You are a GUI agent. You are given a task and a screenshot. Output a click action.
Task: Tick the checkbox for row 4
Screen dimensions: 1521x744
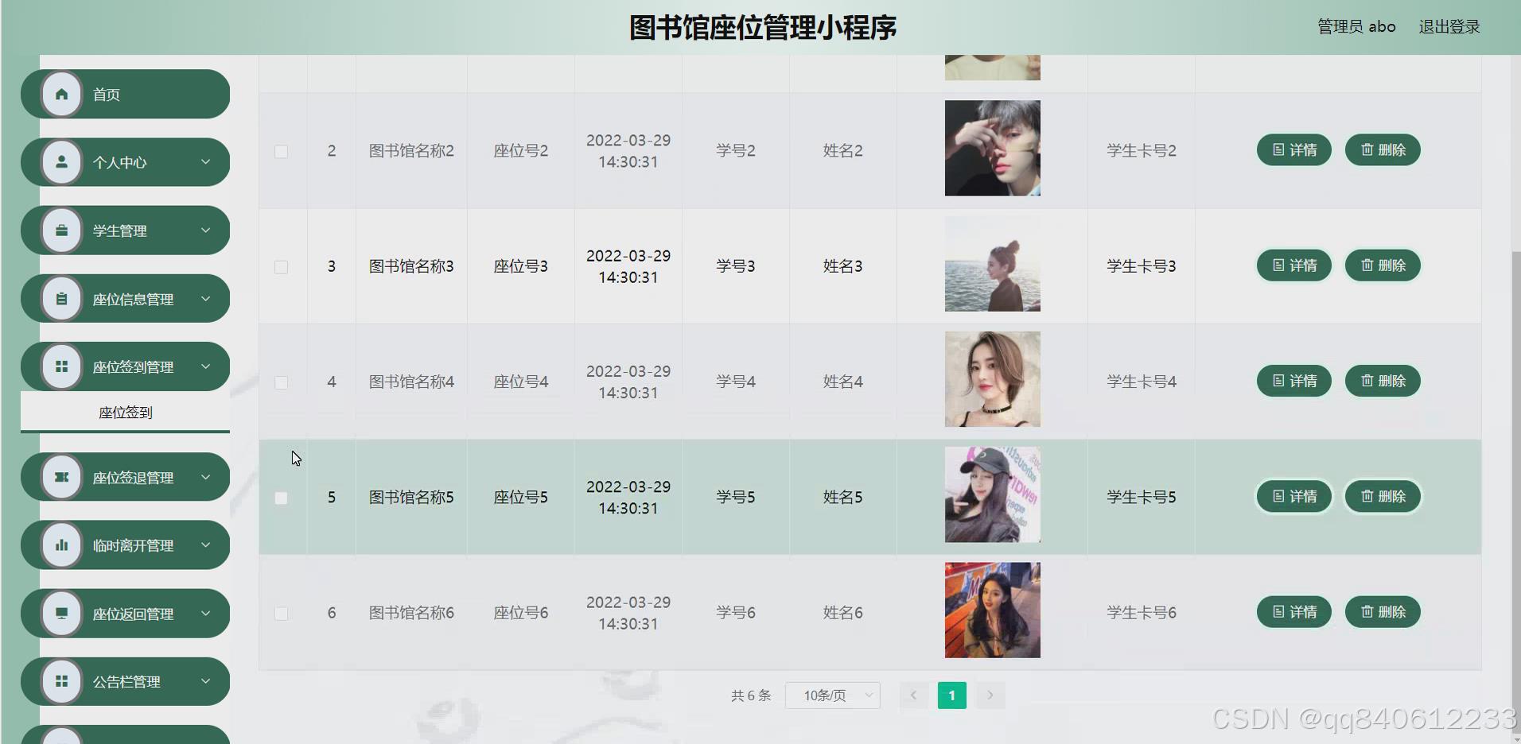(x=282, y=382)
